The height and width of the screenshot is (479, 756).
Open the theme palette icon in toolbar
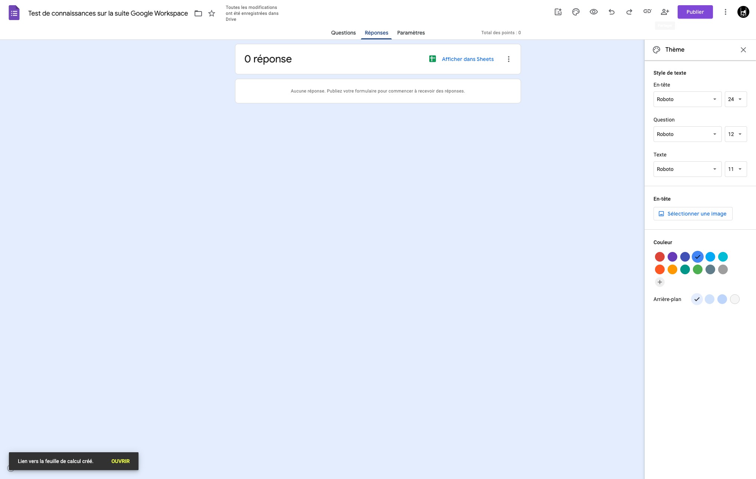tap(576, 12)
